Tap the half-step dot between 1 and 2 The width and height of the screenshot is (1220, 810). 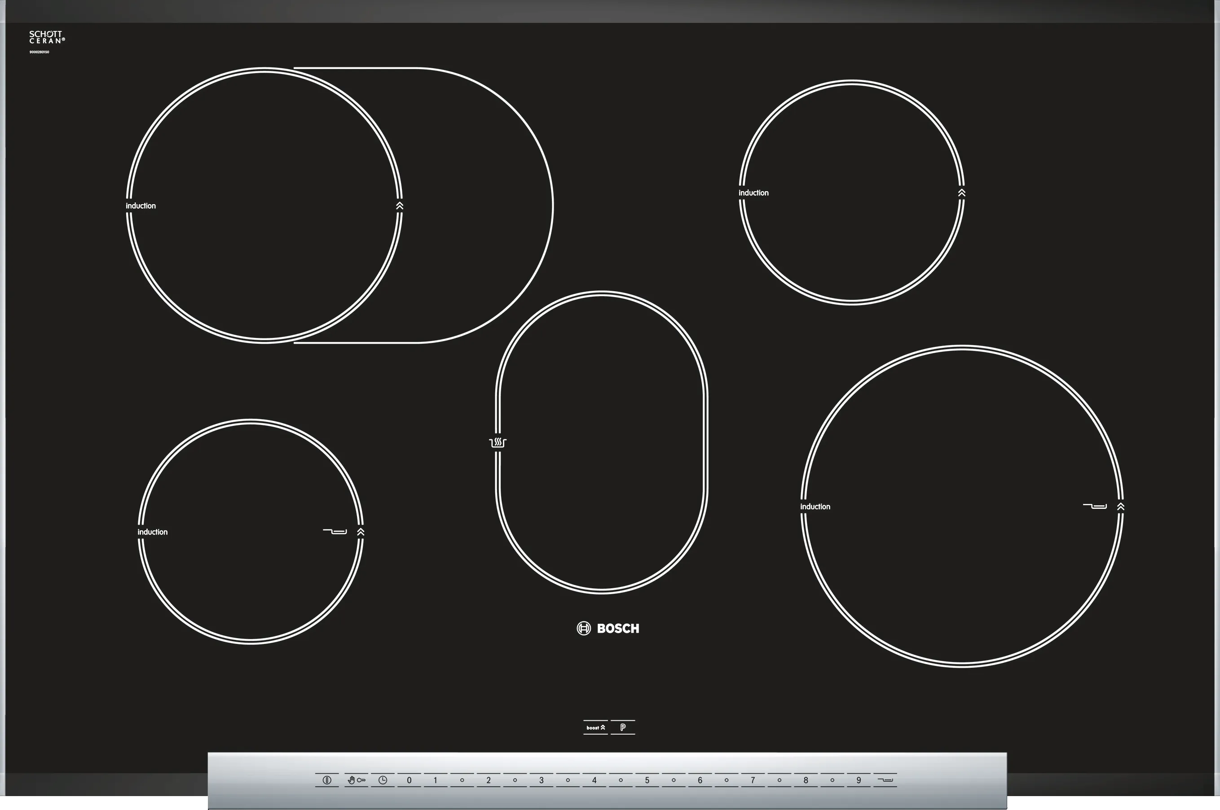click(x=462, y=780)
